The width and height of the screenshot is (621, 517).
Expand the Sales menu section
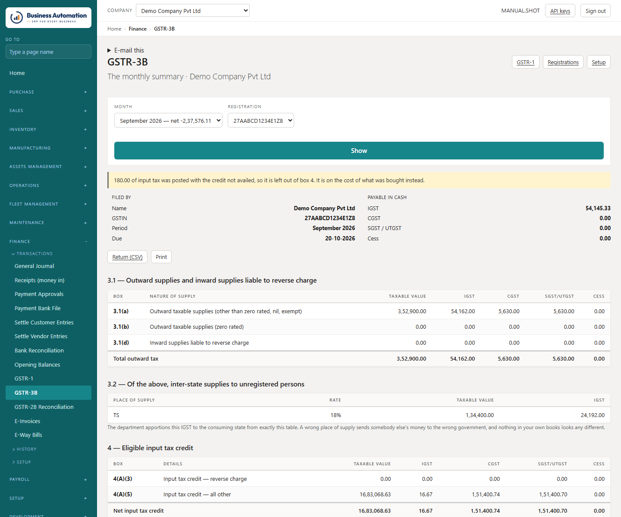click(x=48, y=111)
